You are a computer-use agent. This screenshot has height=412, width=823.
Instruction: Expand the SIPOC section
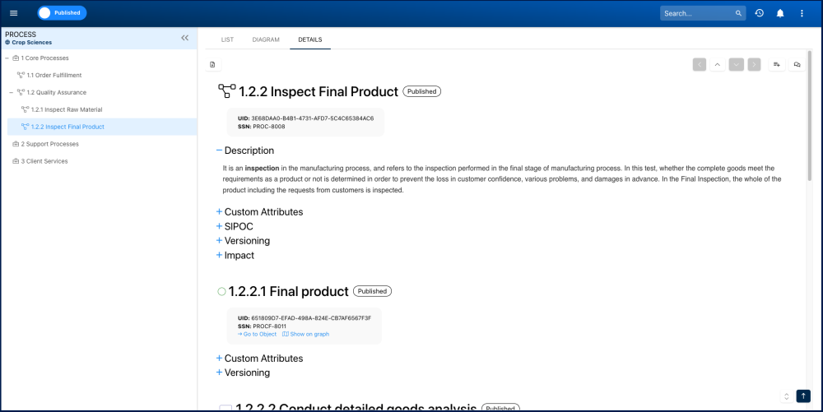click(219, 226)
